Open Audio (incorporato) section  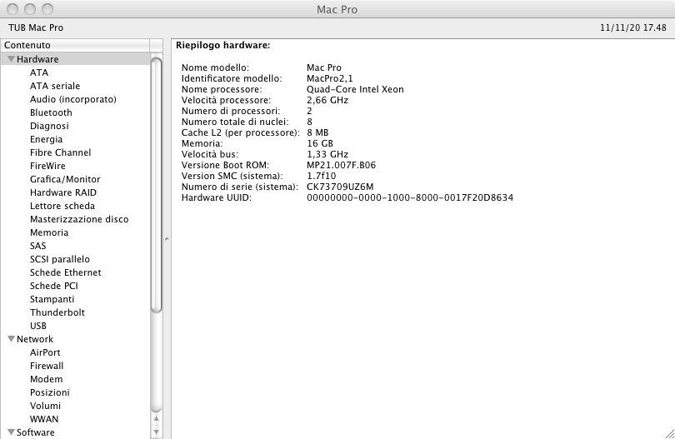[73, 99]
